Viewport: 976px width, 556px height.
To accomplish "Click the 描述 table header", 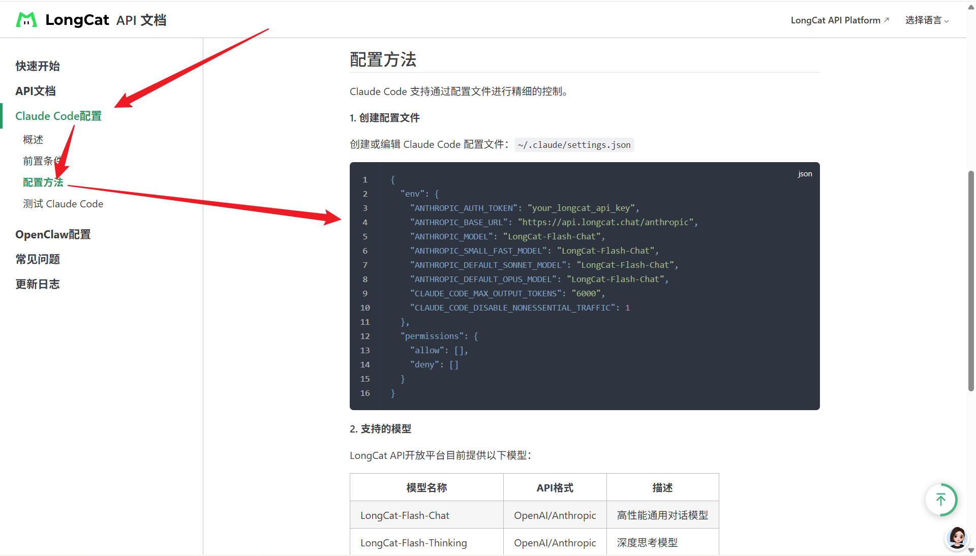I will tap(663, 488).
